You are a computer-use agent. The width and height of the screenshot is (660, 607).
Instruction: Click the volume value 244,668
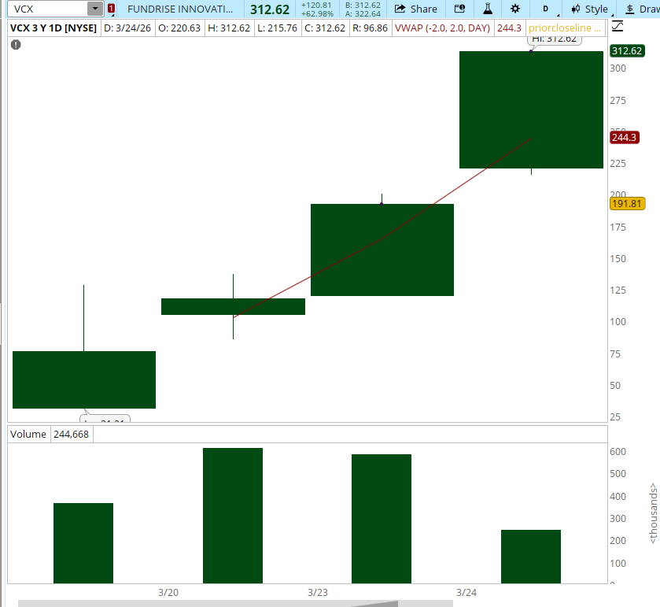pos(71,435)
